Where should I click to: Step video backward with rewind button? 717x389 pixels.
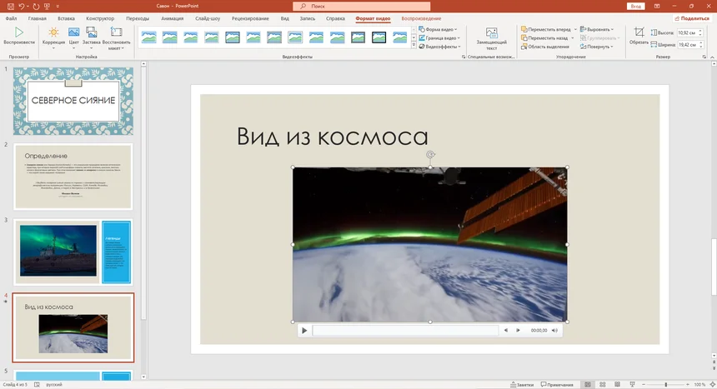point(506,330)
